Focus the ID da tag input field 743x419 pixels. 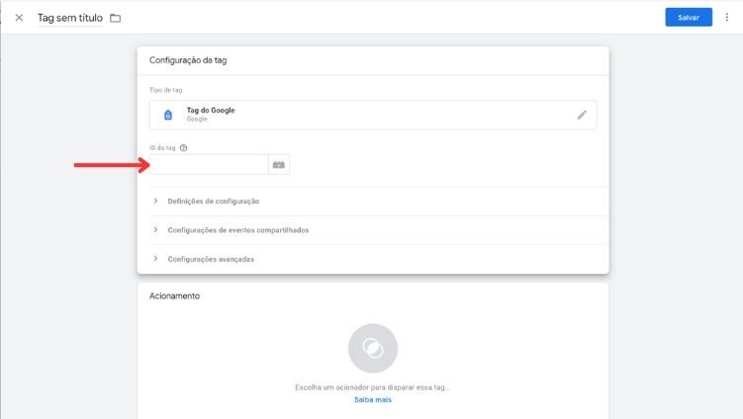(x=209, y=165)
